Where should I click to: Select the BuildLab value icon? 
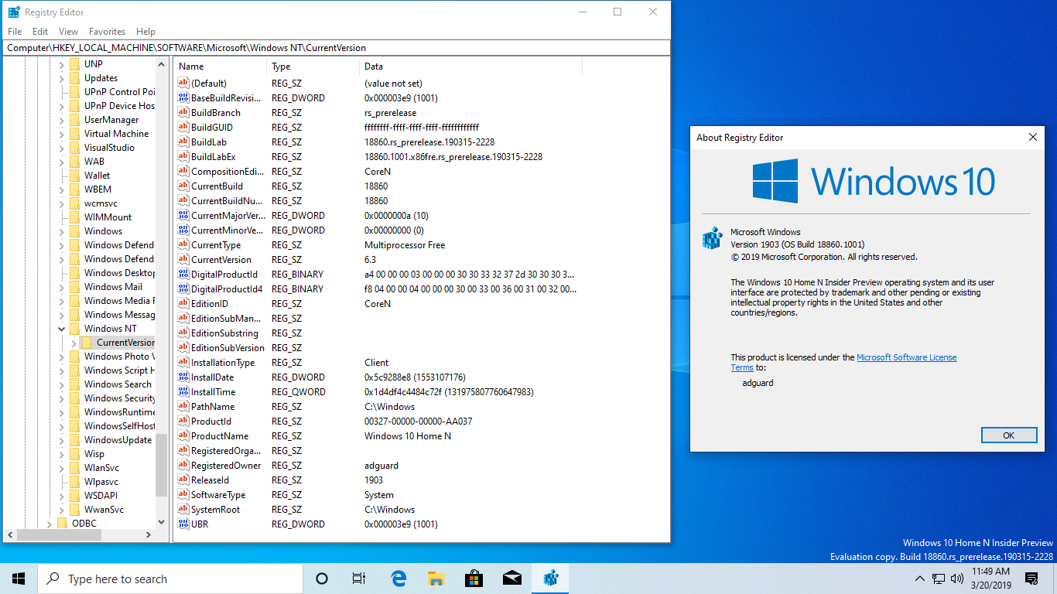(183, 142)
